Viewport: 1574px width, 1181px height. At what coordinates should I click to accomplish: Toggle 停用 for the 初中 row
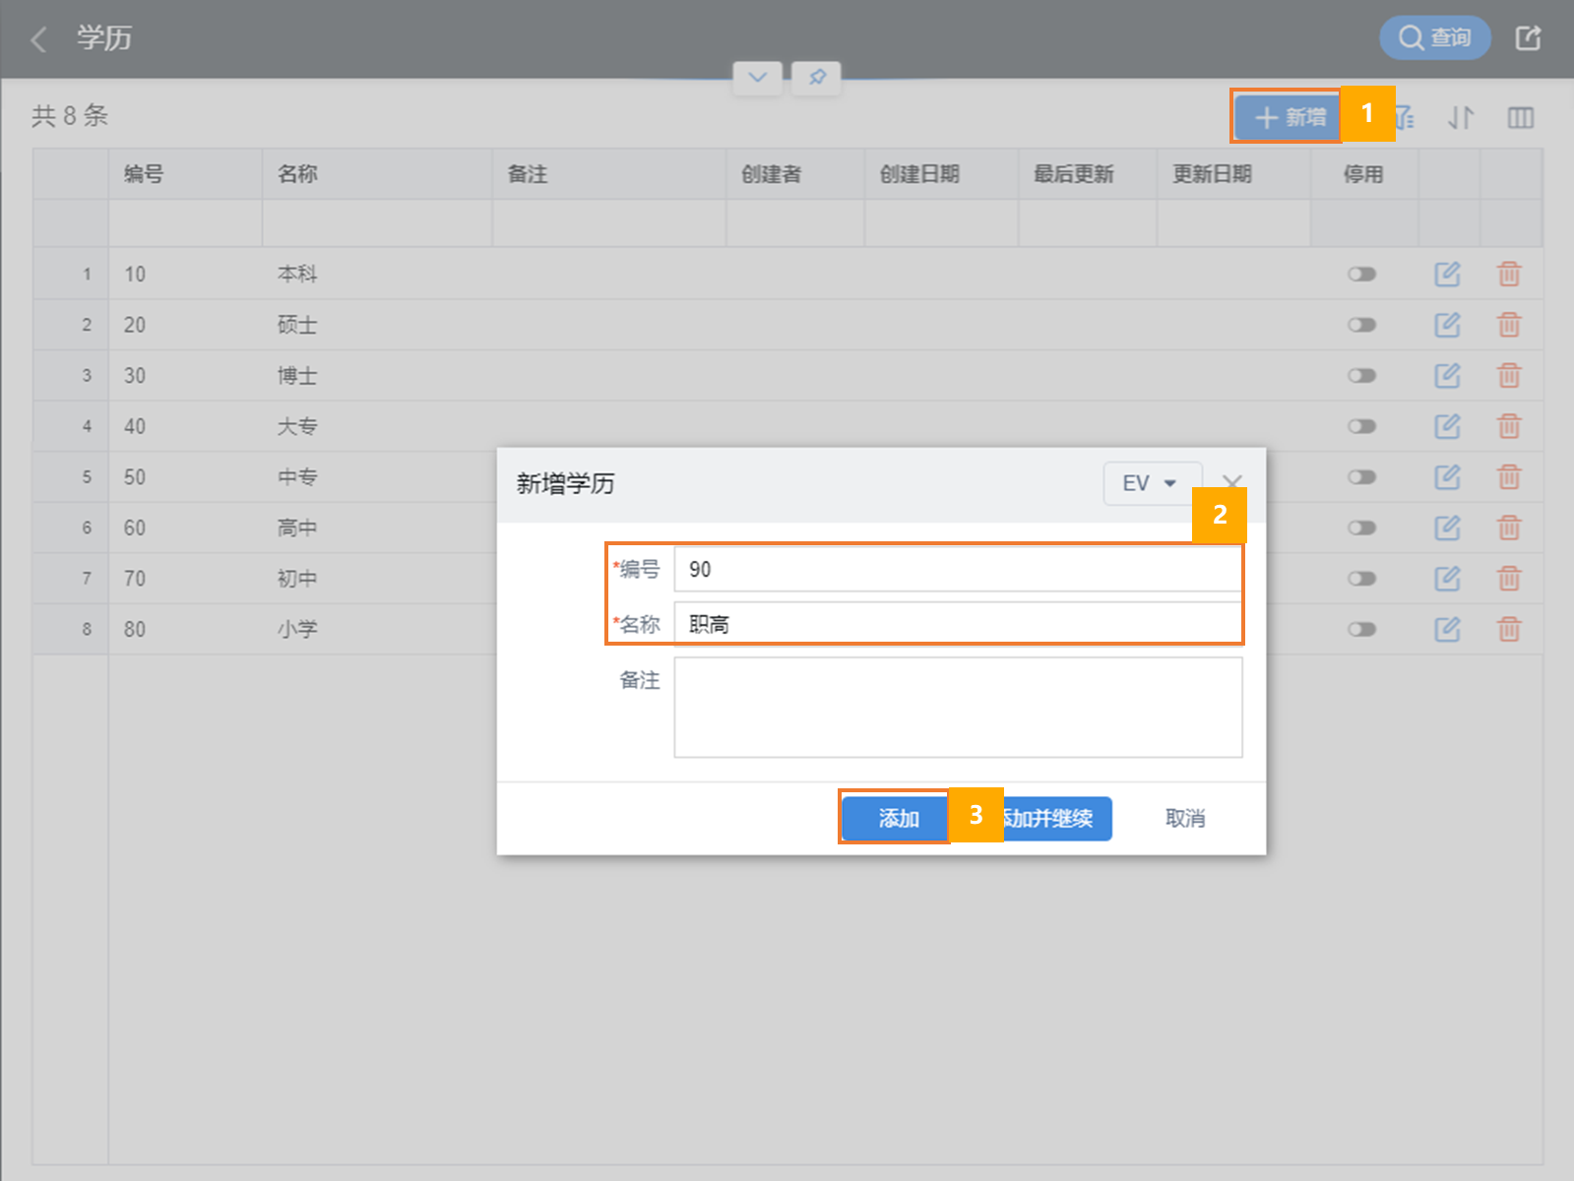[1361, 579]
